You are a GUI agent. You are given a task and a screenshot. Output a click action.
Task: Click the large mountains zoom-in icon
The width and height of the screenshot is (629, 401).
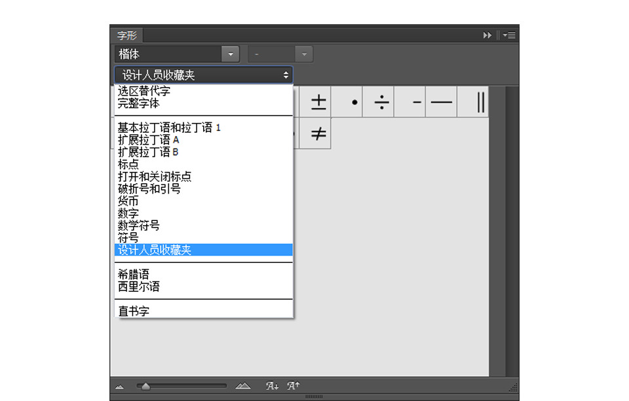click(x=242, y=386)
